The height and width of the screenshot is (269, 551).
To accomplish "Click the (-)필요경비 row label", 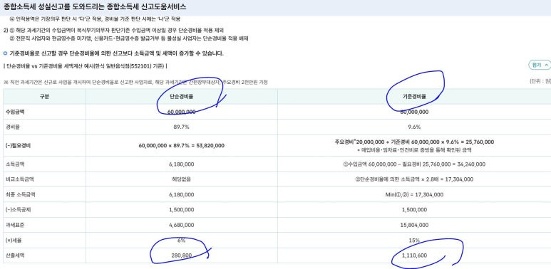I will coord(18,146).
